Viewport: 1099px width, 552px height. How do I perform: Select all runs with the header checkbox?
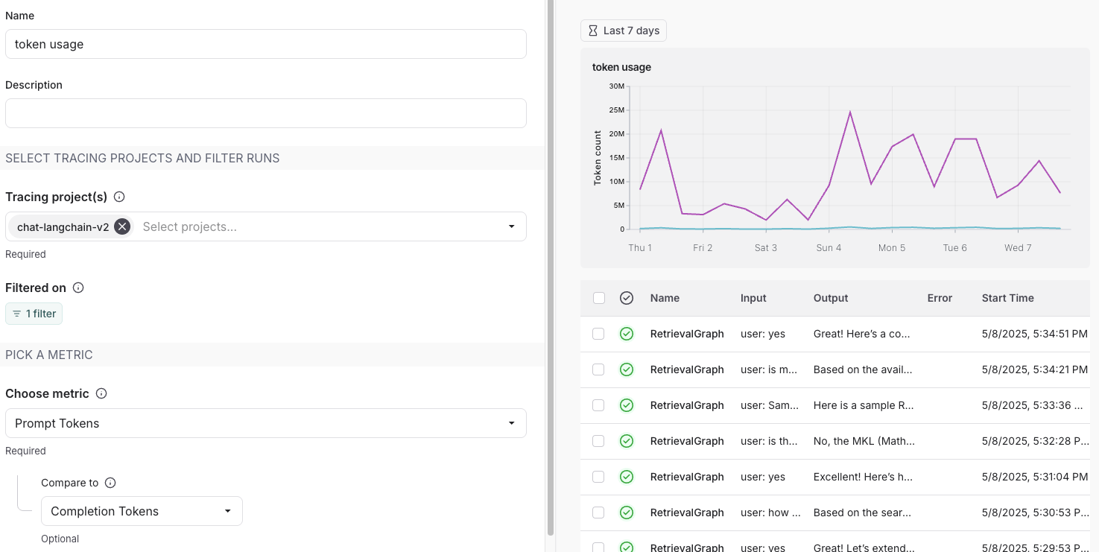pos(598,297)
